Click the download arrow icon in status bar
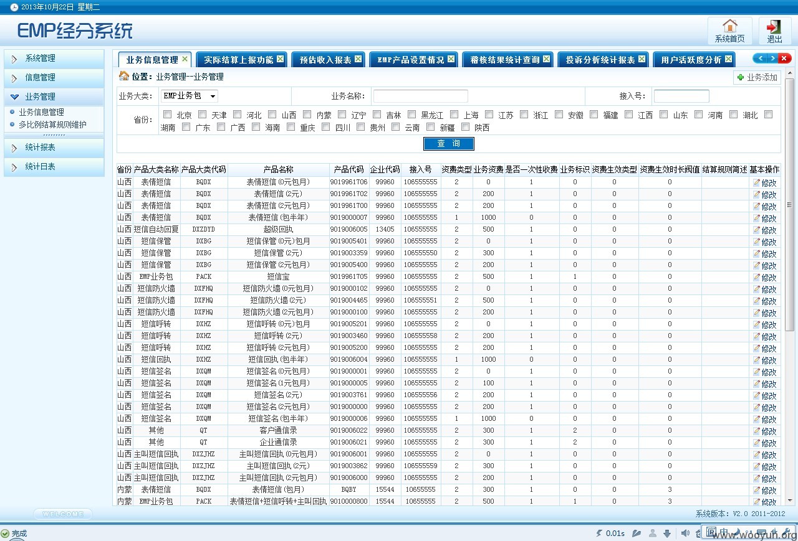This screenshot has width=798, height=541. click(666, 534)
